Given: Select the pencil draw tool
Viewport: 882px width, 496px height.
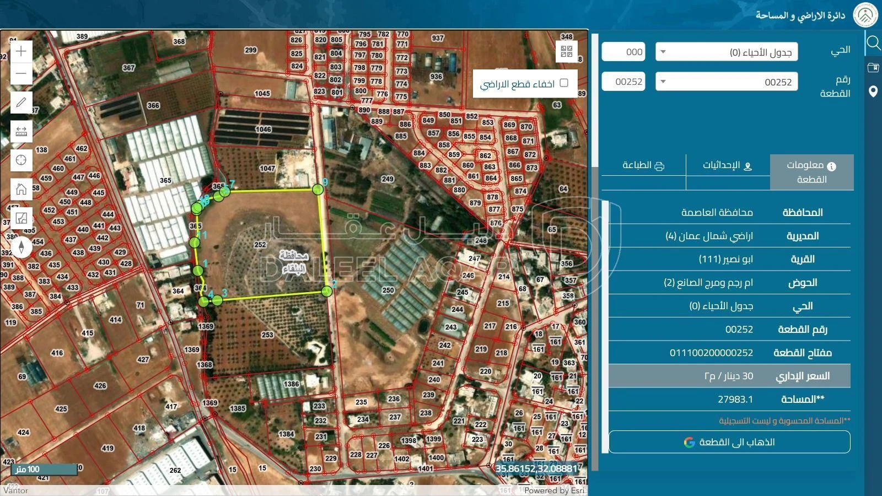Looking at the screenshot, I should tap(21, 103).
